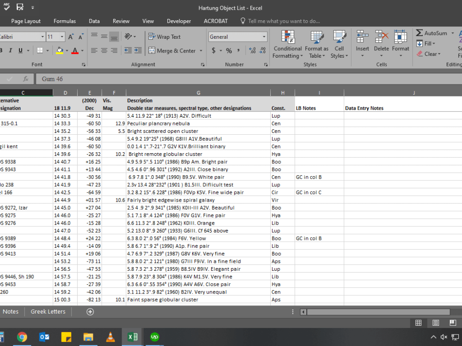Image resolution: width=462 pixels, height=346 pixels.
Task: Open Format as Table gallery
Action: [x=317, y=44]
